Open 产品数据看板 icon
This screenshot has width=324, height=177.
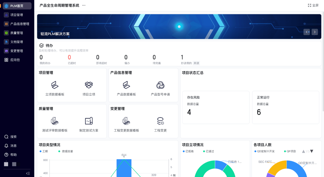coord(126,85)
